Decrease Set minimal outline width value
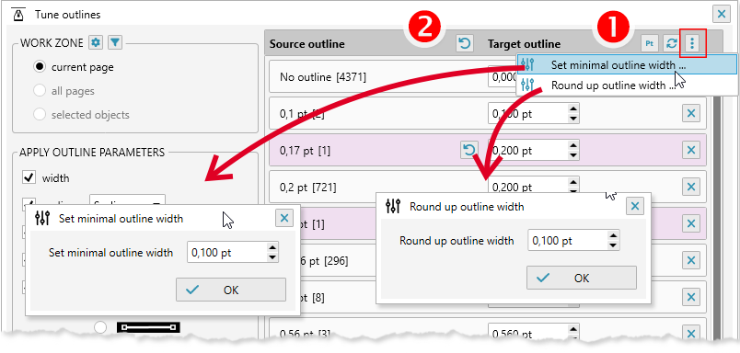Viewport: 740px width, 353px height. 272,256
